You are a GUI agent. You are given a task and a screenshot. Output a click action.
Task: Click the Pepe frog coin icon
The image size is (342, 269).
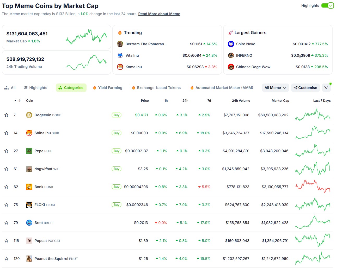(29, 151)
